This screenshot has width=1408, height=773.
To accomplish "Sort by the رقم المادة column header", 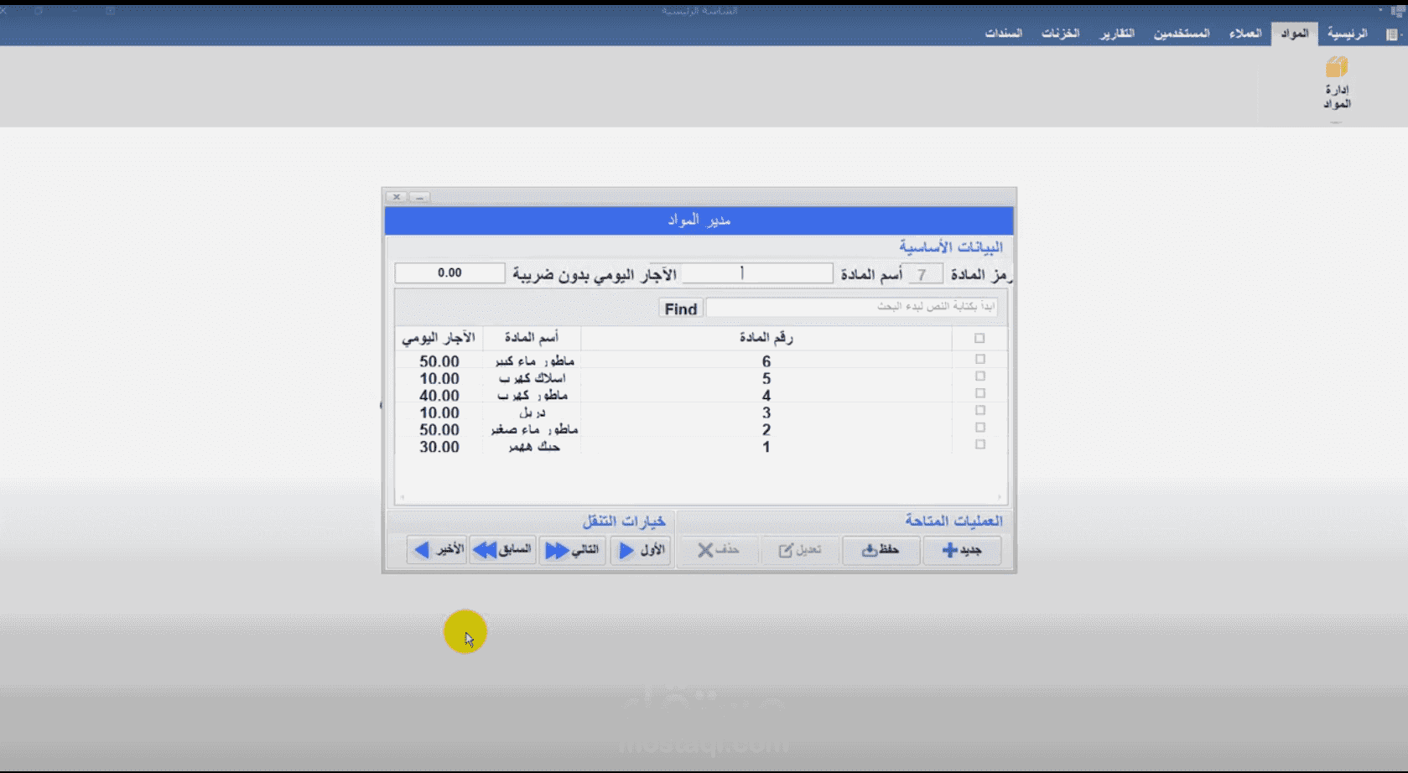I will (766, 338).
